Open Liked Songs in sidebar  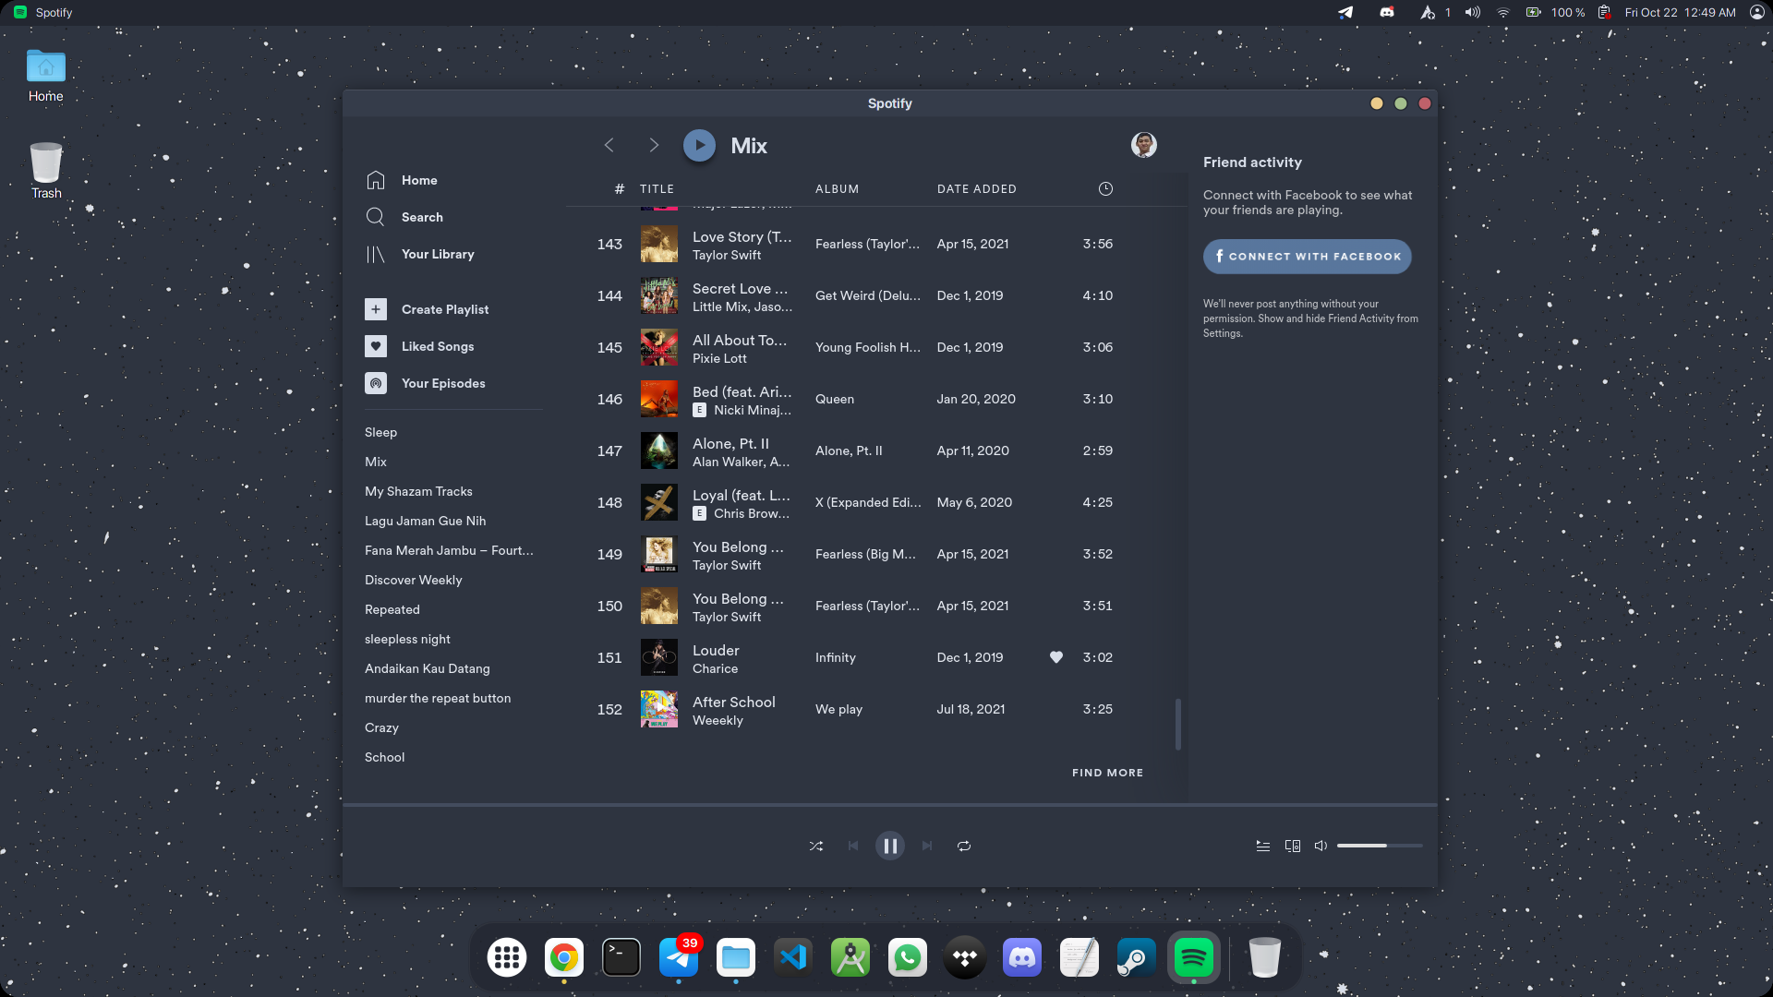point(438,346)
